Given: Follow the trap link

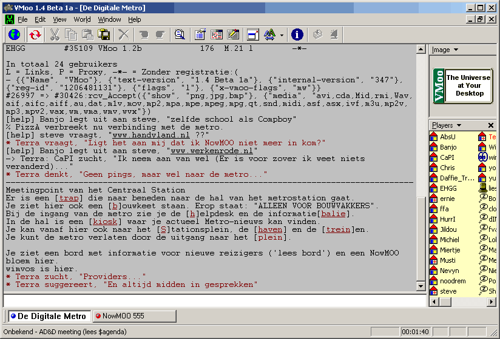Looking at the screenshot, I should coord(69,198).
